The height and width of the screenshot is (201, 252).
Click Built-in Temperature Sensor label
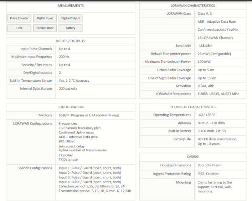tap(31, 81)
